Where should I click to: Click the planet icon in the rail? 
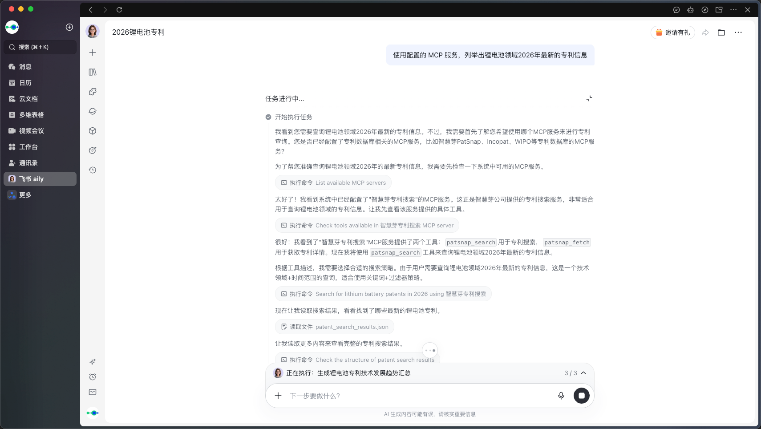[x=93, y=111]
